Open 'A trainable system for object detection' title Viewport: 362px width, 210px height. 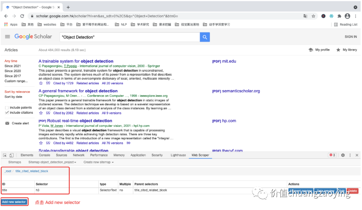click(x=76, y=61)
